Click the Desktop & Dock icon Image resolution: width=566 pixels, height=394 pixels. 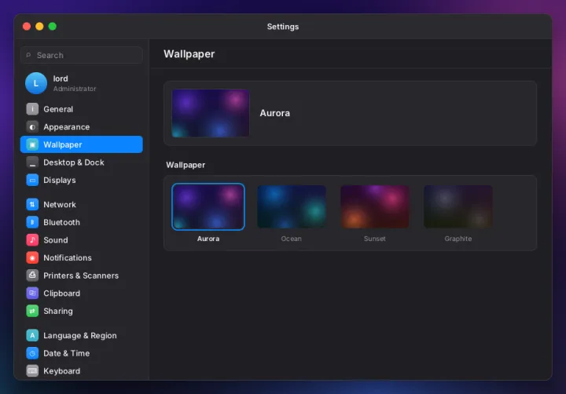pos(32,162)
